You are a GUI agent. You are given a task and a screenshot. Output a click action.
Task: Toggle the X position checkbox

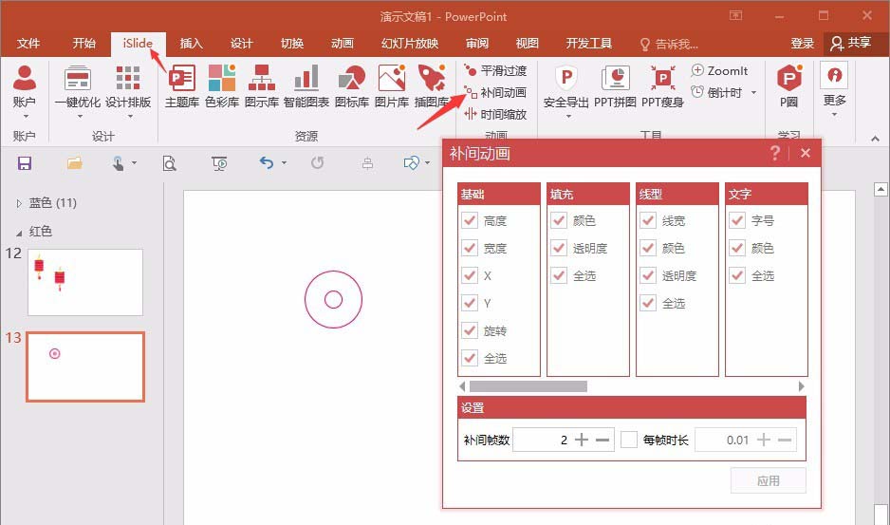470,275
